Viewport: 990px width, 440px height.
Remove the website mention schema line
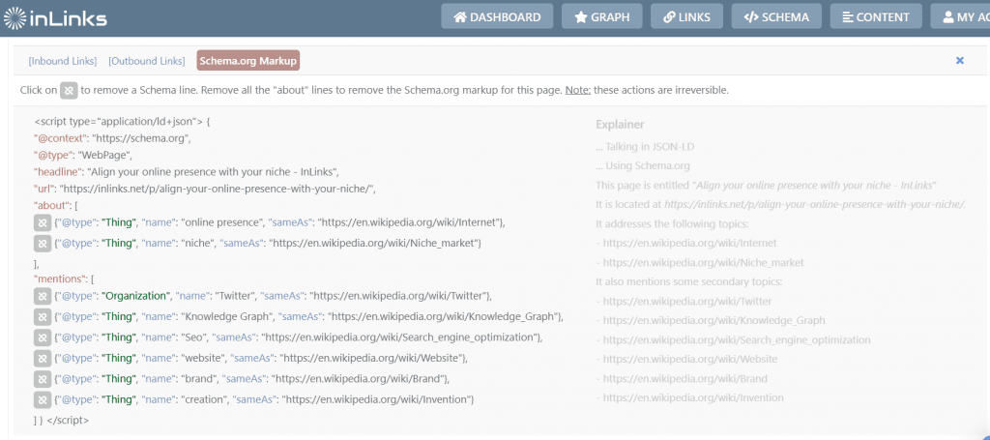[43, 358]
